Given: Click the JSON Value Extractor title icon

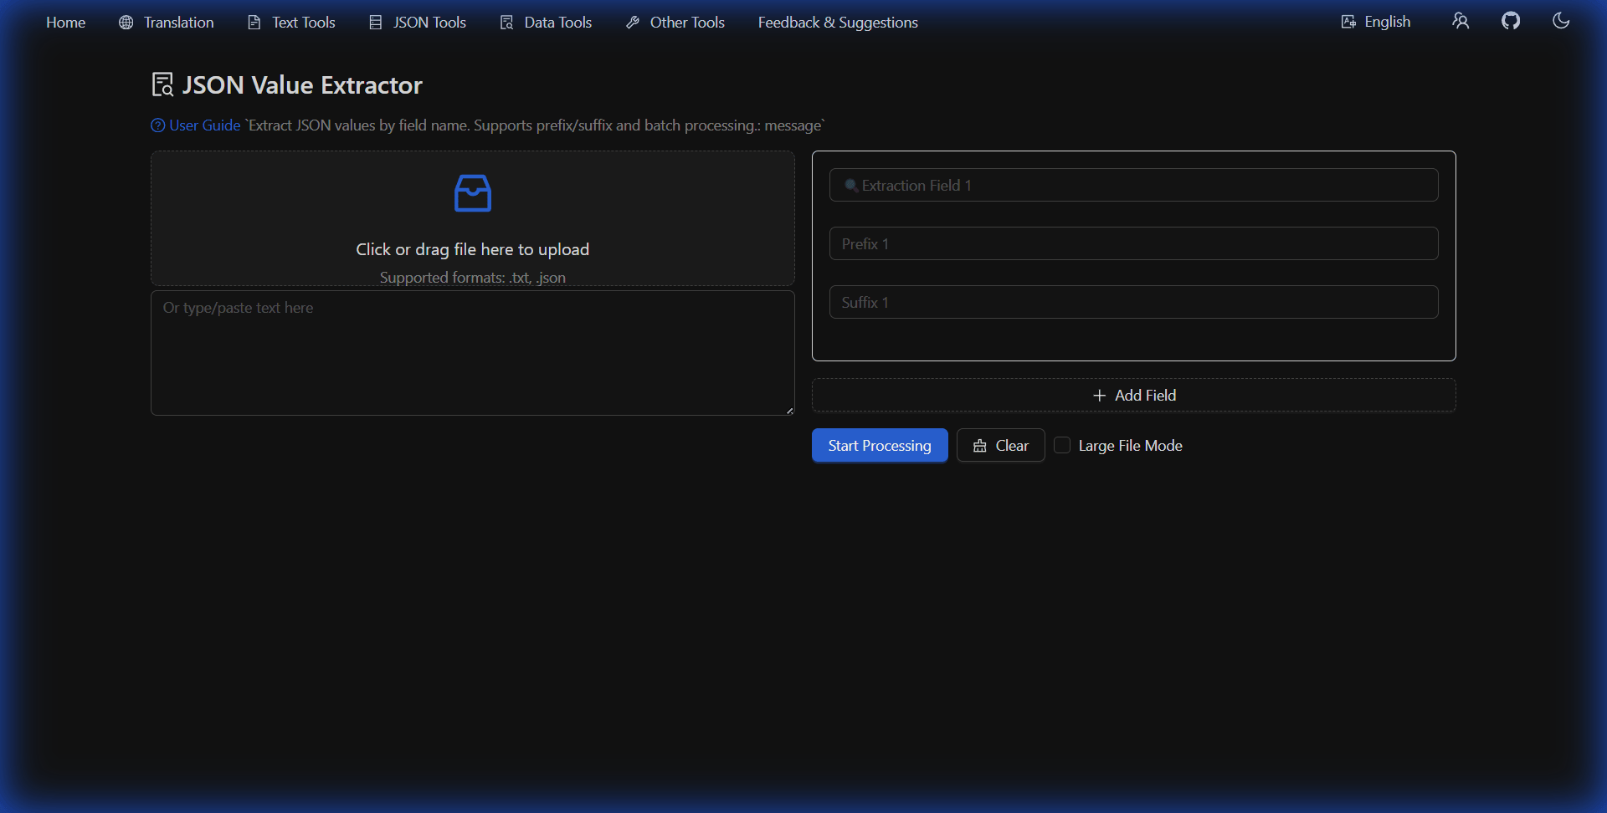Looking at the screenshot, I should (162, 84).
